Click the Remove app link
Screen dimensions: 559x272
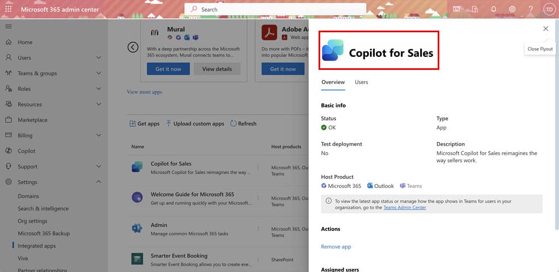336,247
